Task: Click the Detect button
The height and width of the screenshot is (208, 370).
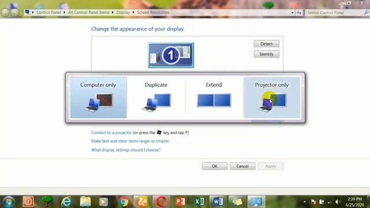Action: [267, 44]
